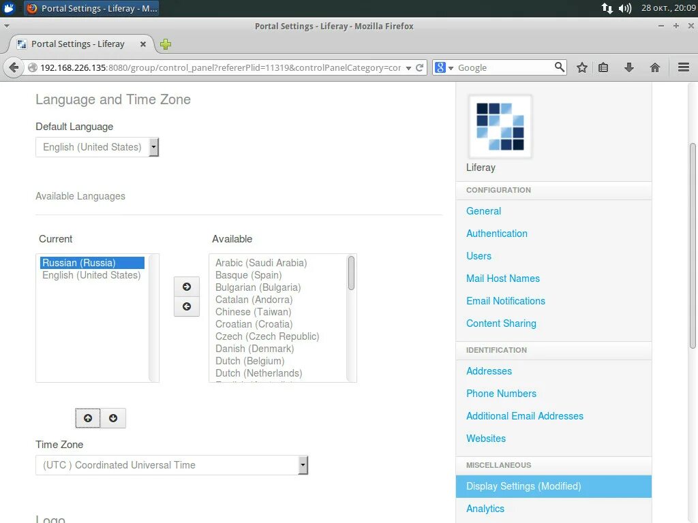Image resolution: width=698 pixels, height=523 pixels.
Task: Open the volume control tray icon
Action: 625,8
